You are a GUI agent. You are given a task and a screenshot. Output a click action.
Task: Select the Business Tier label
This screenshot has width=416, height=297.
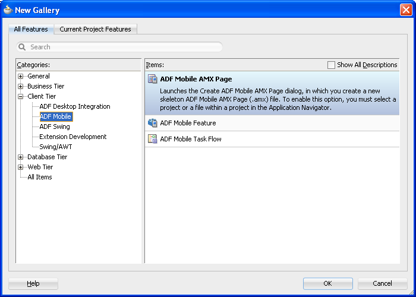(46, 86)
